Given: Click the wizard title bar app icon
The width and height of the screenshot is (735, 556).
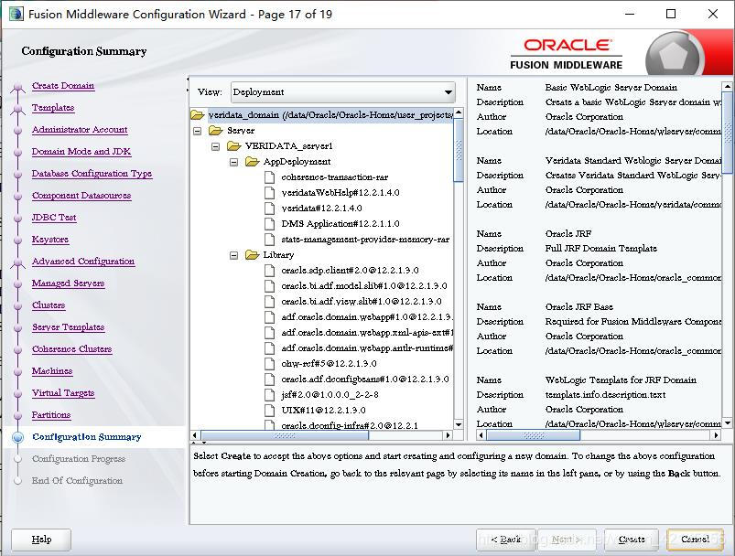Looking at the screenshot, I should (x=16, y=14).
